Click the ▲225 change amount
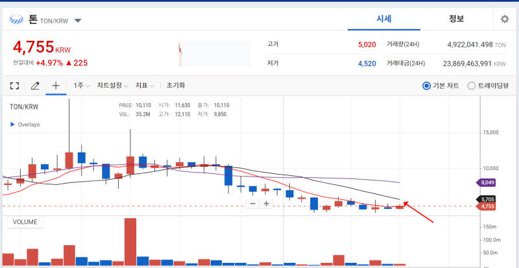The width and height of the screenshot is (519, 268). [x=77, y=63]
